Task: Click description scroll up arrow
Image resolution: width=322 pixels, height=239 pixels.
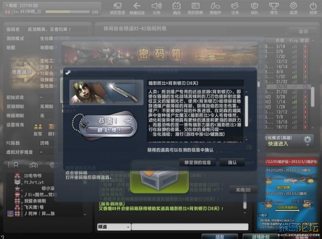Action: 247,92
